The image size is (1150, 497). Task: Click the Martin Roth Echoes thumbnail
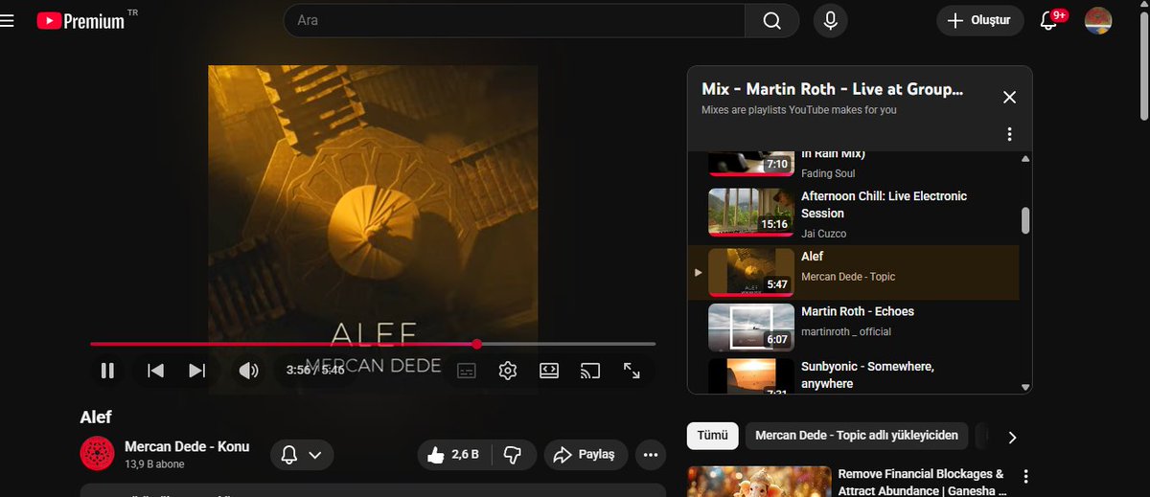pyautogui.click(x=749, y=328)
